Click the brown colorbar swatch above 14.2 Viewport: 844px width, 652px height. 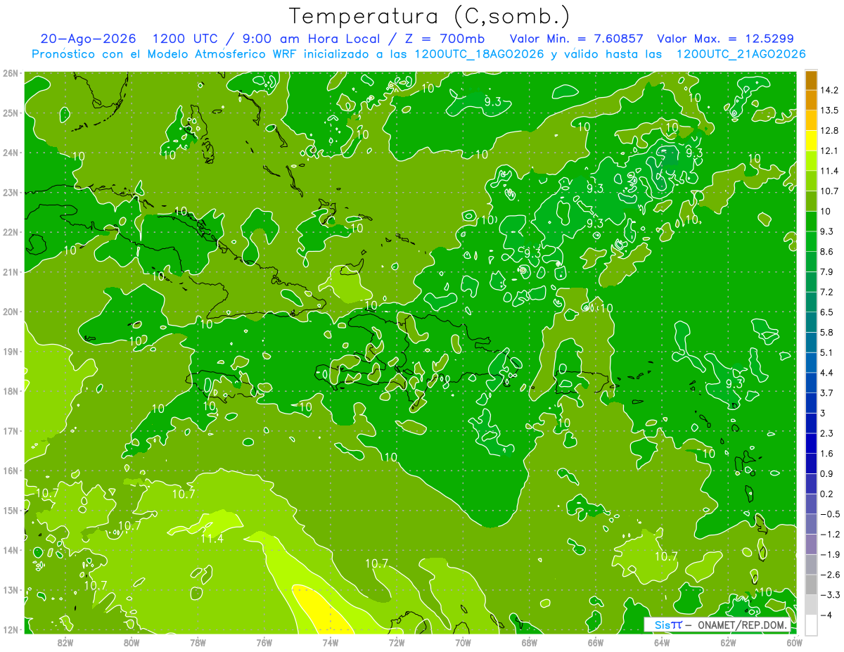point(811,80)
